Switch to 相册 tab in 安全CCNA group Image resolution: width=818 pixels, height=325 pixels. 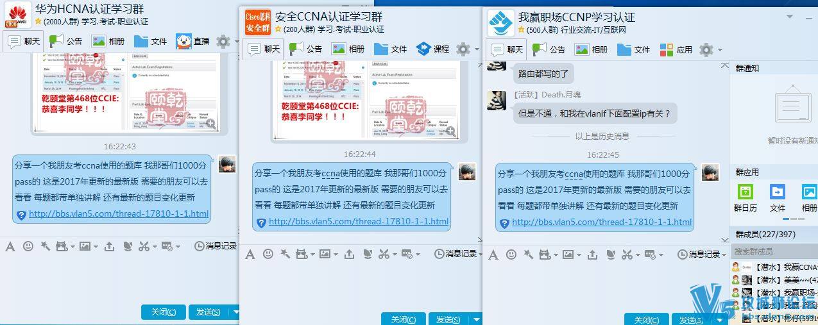348,49
